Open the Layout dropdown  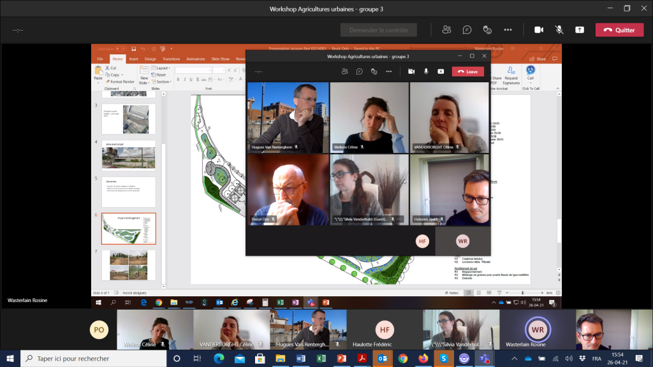tap(161, 68)
